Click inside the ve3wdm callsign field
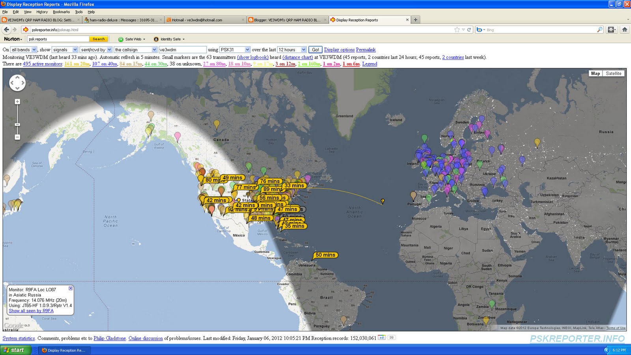Screen dimensions: 631x355 182,50
